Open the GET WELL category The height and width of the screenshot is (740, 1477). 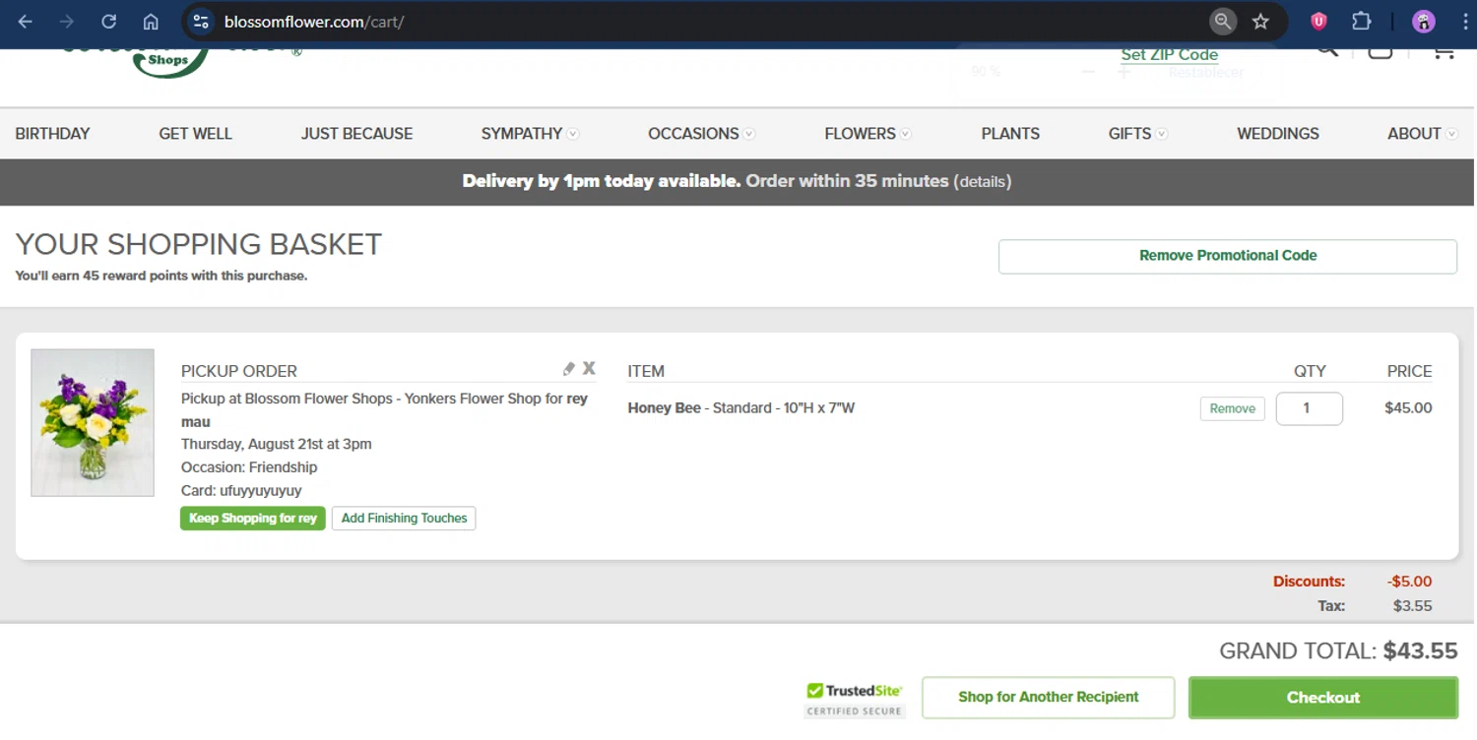coord(195,133)
